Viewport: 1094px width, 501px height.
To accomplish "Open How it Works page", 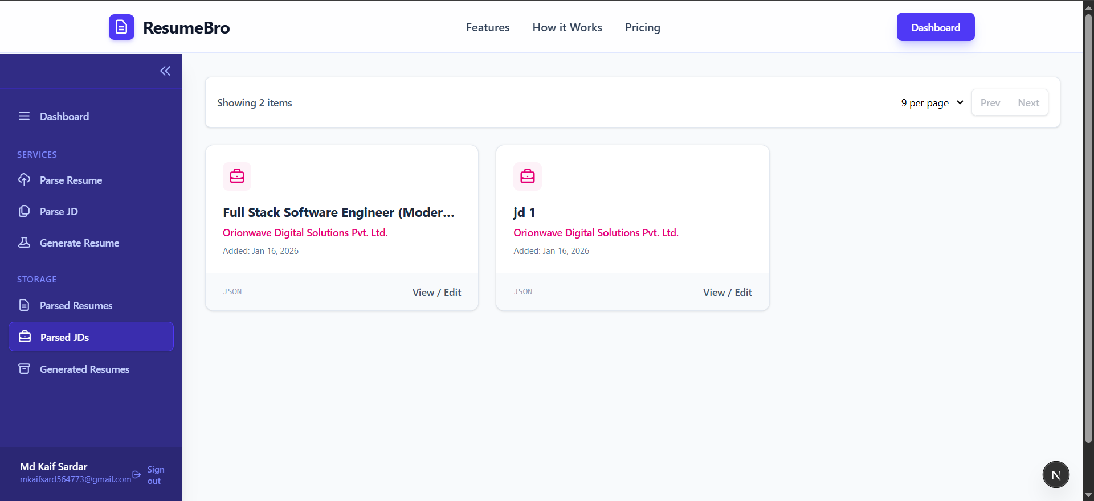I will (567, 27).
